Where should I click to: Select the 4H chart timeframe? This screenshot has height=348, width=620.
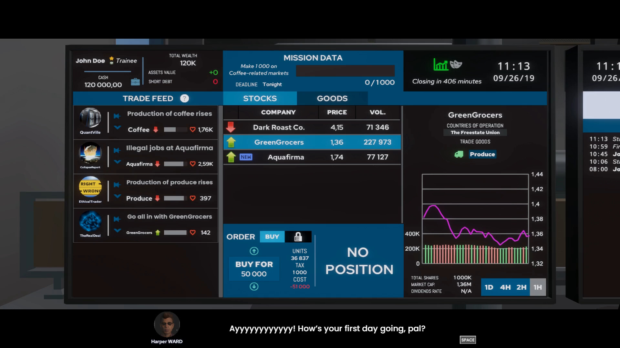tap(505, 287)
